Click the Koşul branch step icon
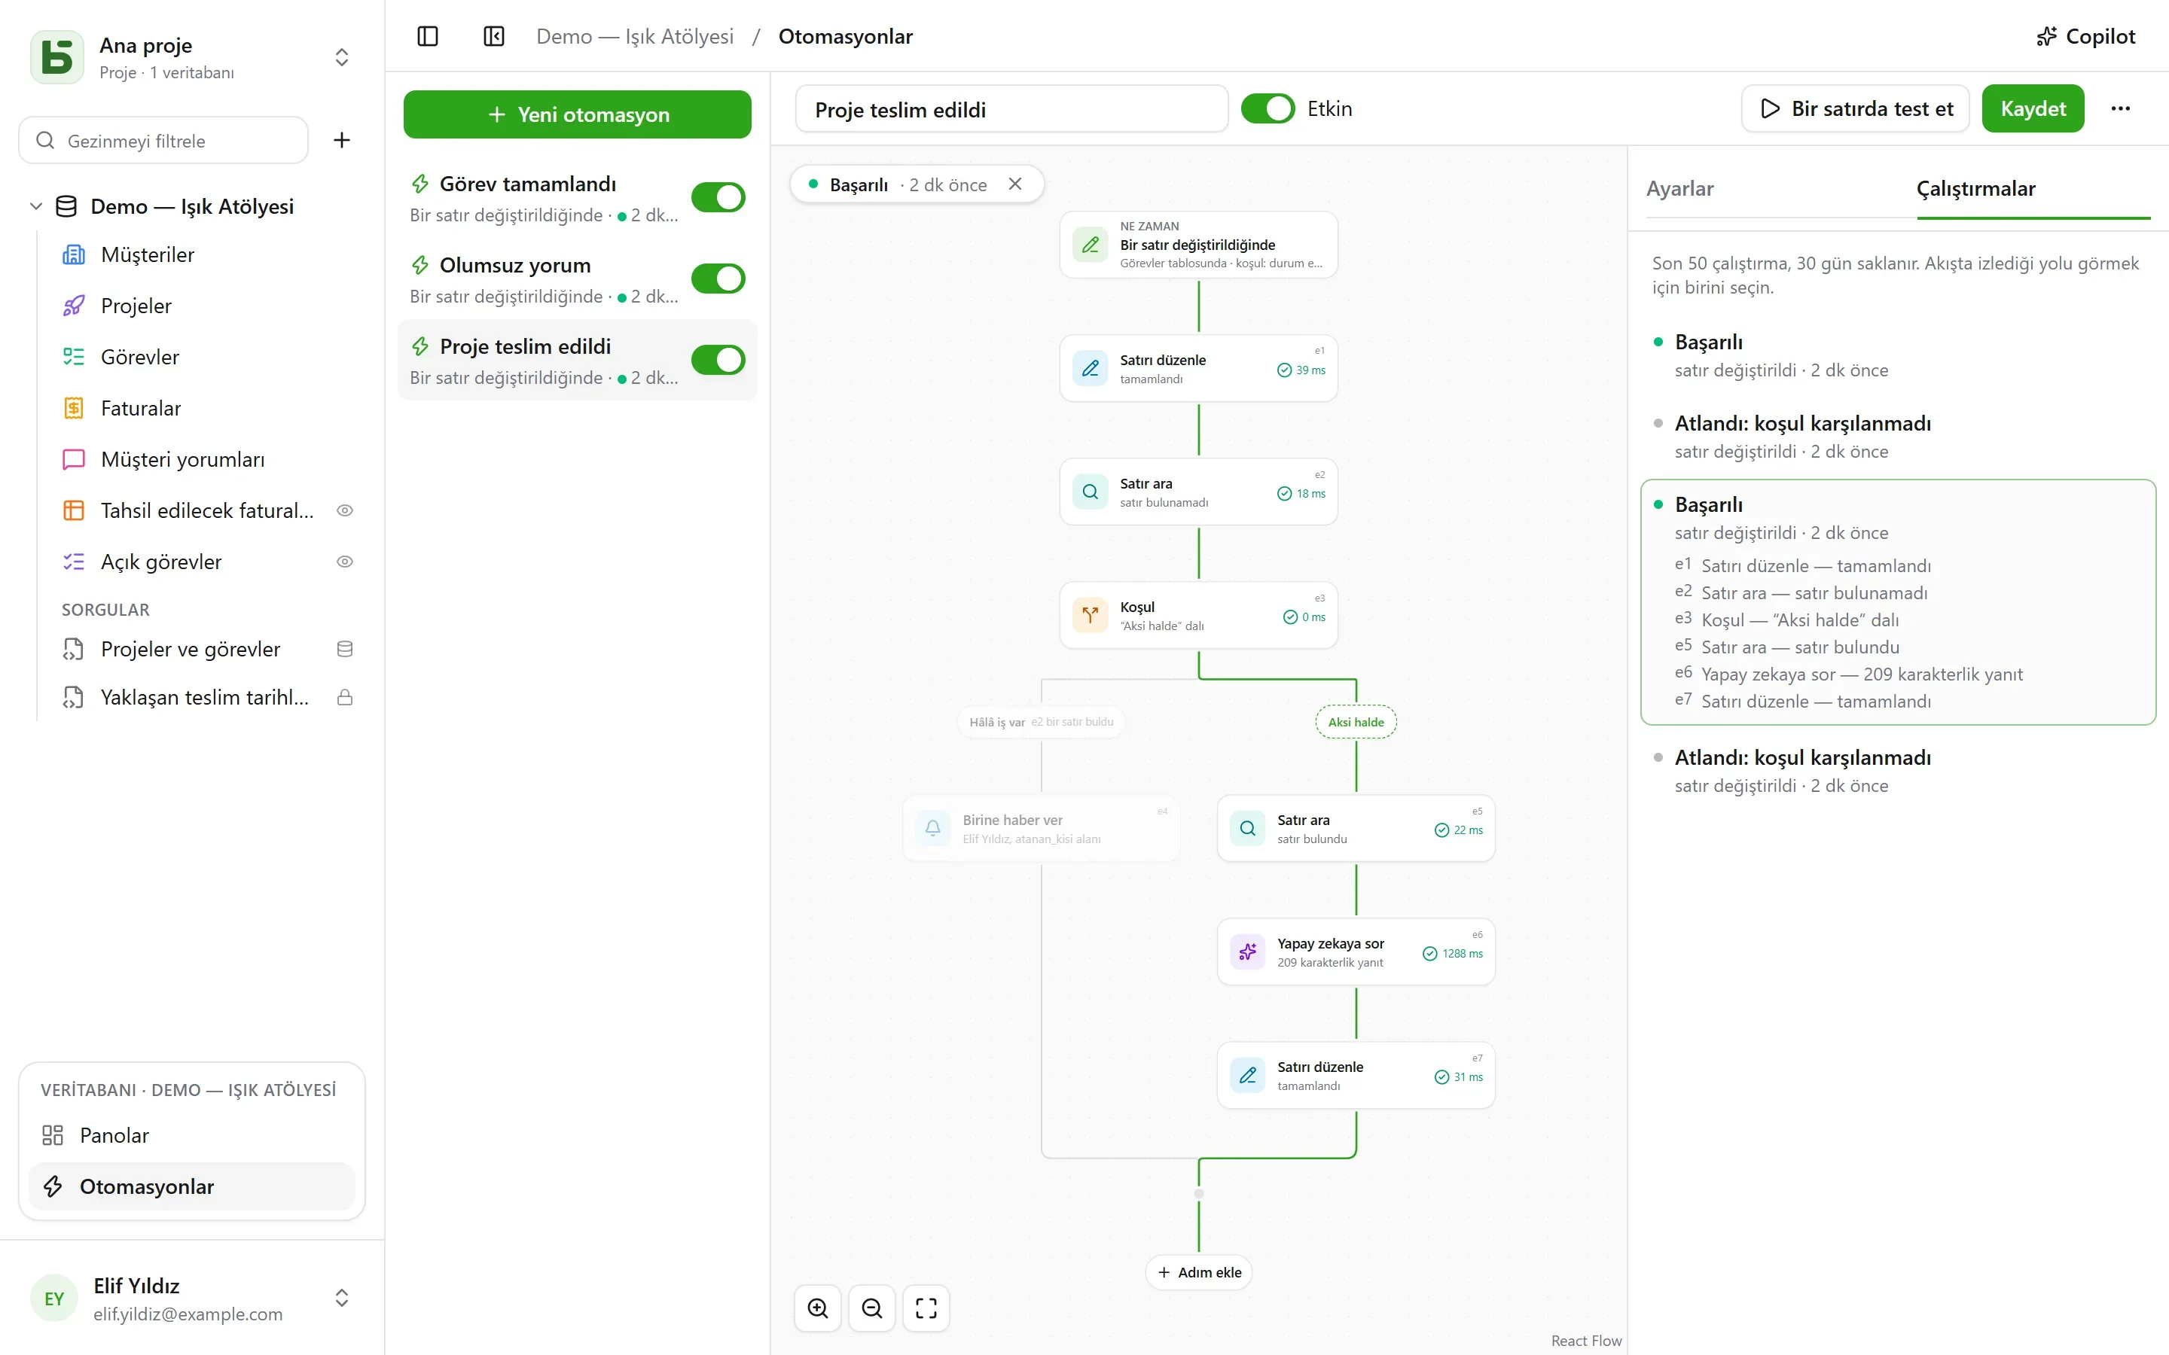The height and width of the screenshot is (1355, 2169). click(x=1090, y=616)
